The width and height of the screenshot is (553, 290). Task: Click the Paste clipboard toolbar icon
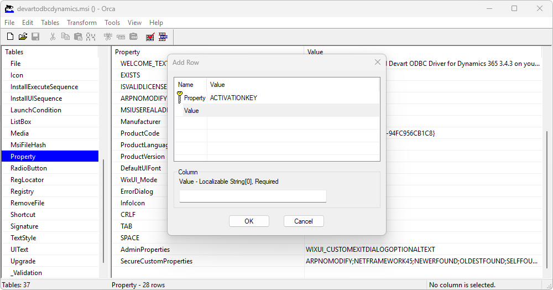coord(78,37)
